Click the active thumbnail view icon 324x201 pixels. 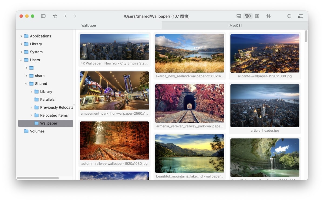pos(248,16)
